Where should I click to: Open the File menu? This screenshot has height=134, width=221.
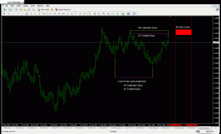(6, 6)
